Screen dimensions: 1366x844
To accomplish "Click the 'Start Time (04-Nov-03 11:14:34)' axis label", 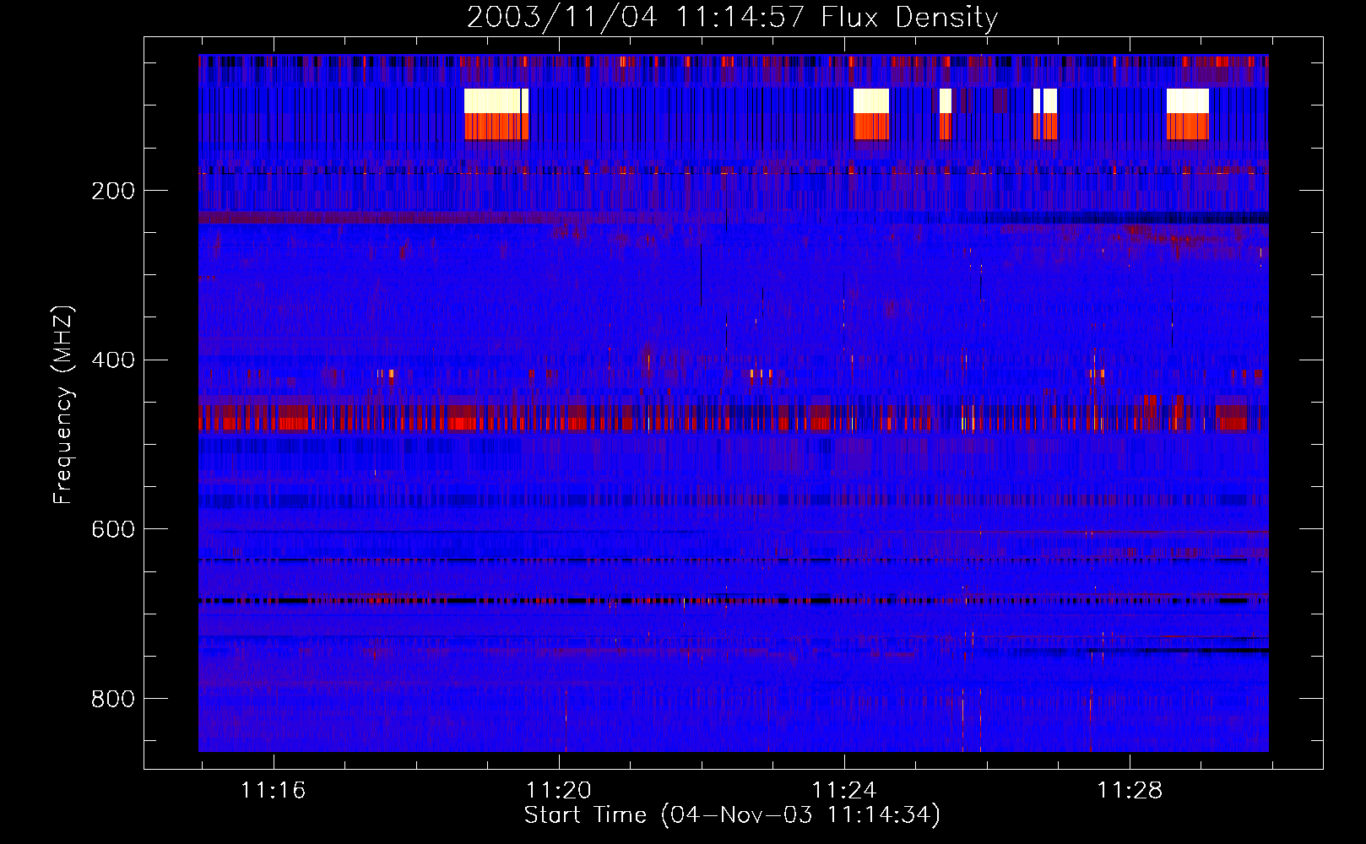I will (x=732, y=814).
